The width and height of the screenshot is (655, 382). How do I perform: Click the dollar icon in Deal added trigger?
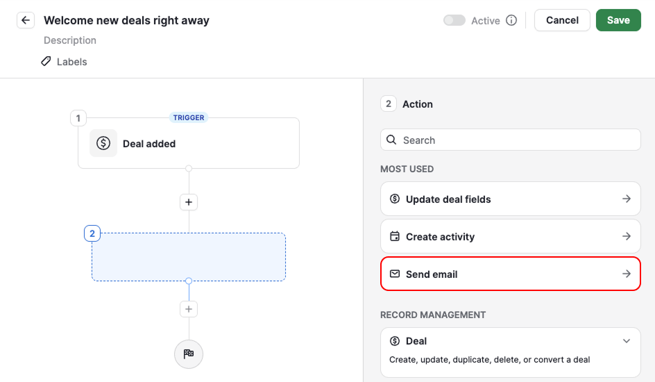(103, 143)
